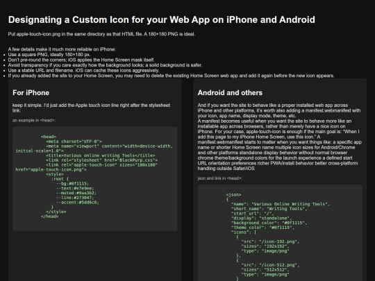Click the 'an example in <head>:' caption
The height and width of the screenshot is (281, 375).
[34, 121]
